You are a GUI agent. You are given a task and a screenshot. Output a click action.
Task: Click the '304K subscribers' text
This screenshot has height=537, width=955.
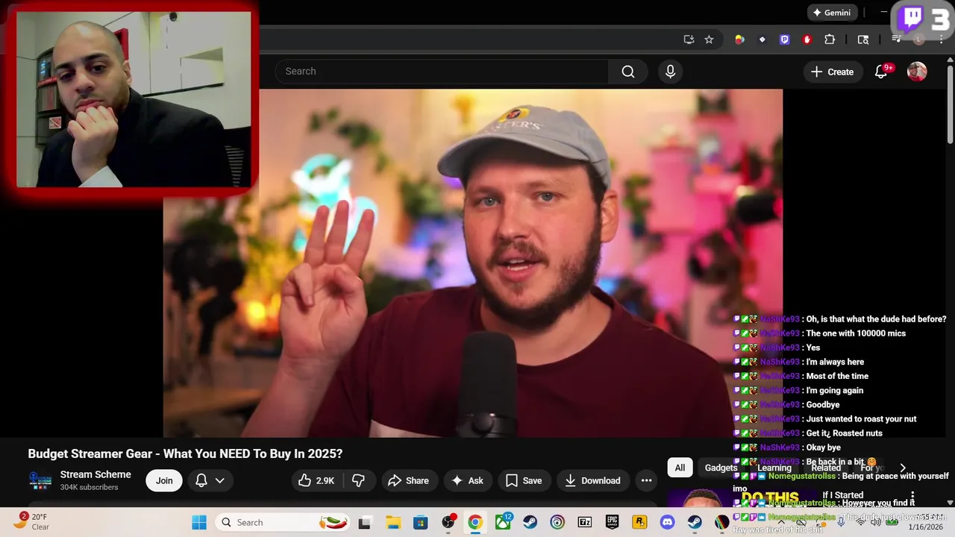click(x=89, y=488)
